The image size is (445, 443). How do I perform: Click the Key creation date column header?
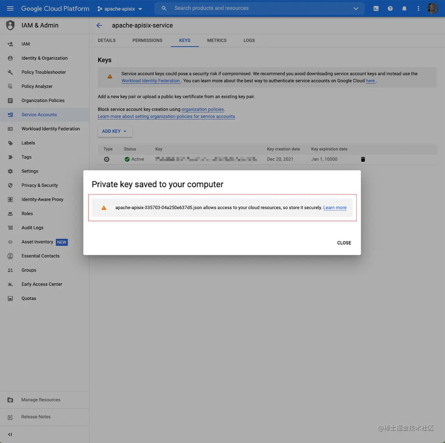pos(283,149)
